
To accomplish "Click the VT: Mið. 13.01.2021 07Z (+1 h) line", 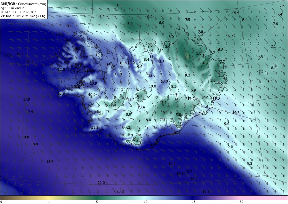I will pyautogui.click(x=23, y=16).
